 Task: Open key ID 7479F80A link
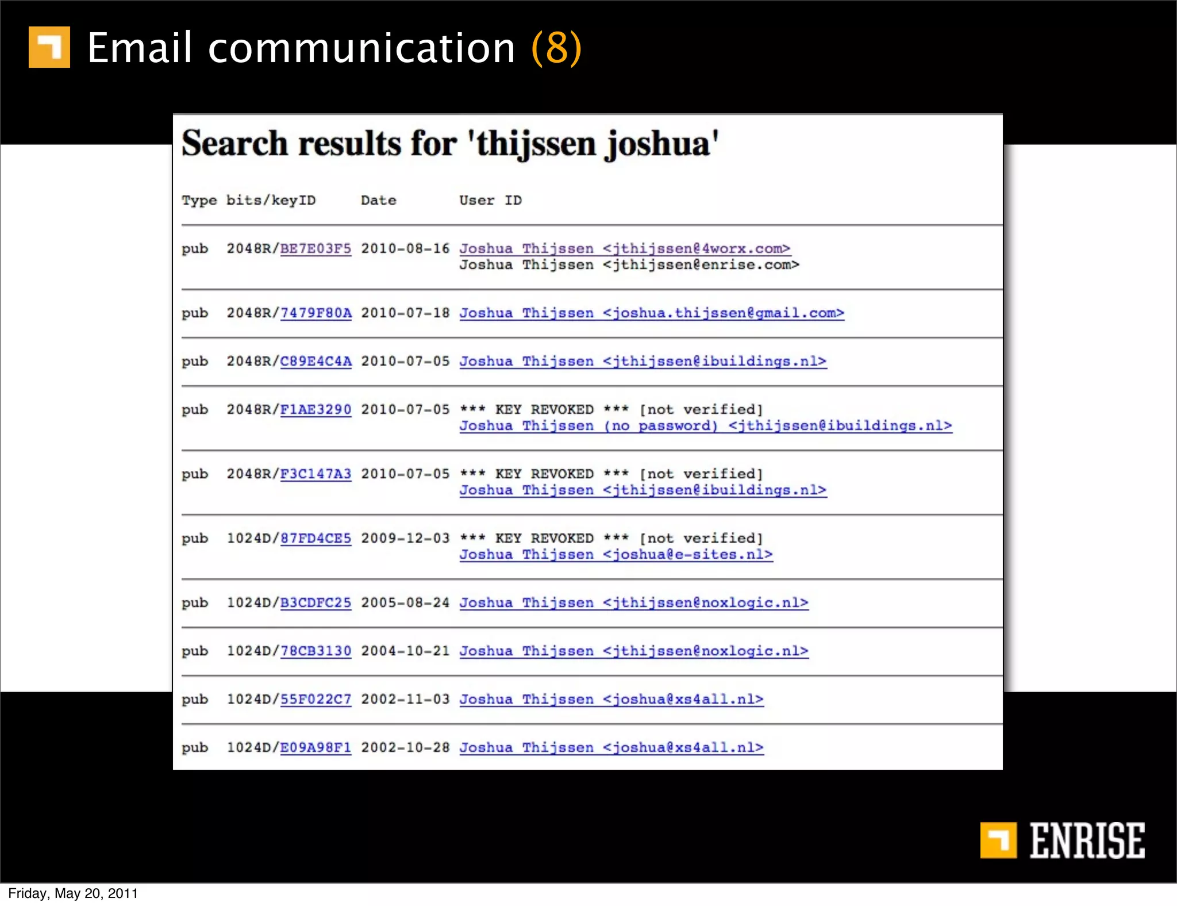[316, 313]
